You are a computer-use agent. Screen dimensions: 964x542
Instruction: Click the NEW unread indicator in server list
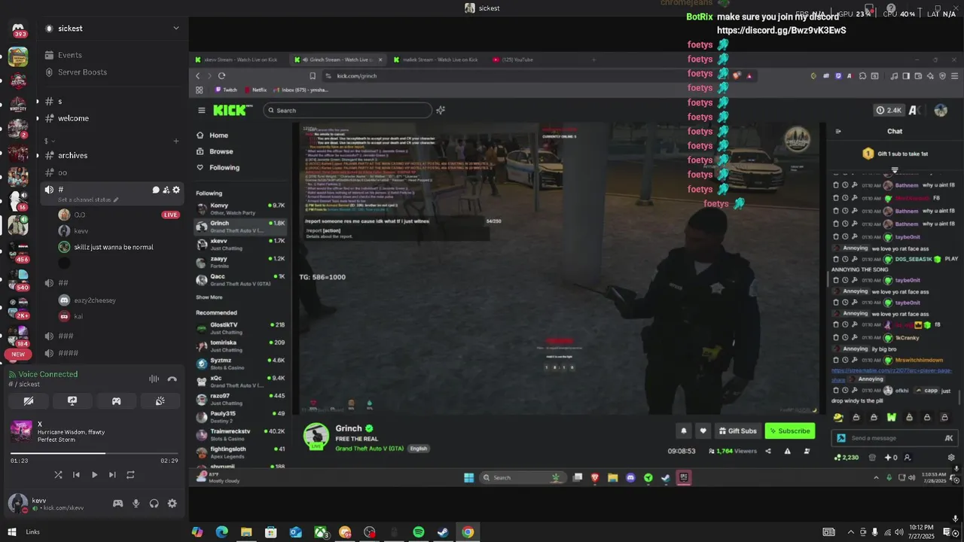18,354
